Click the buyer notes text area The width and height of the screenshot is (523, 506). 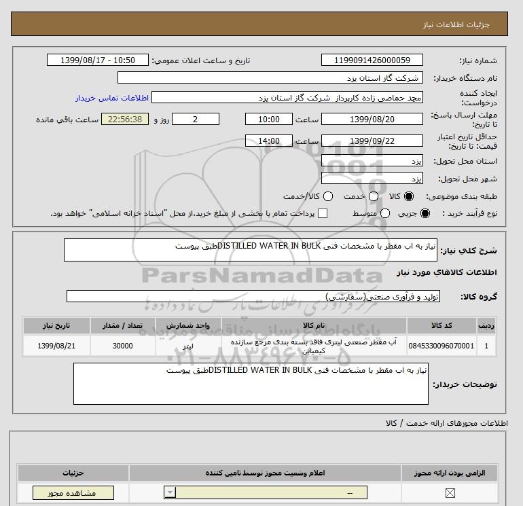pyautogui.click(x=251, y=384)
